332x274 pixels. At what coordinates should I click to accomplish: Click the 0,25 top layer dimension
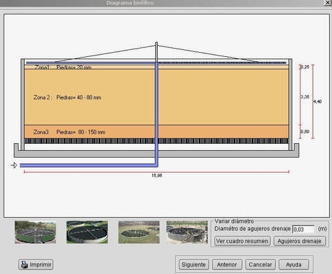pos(305,67)
